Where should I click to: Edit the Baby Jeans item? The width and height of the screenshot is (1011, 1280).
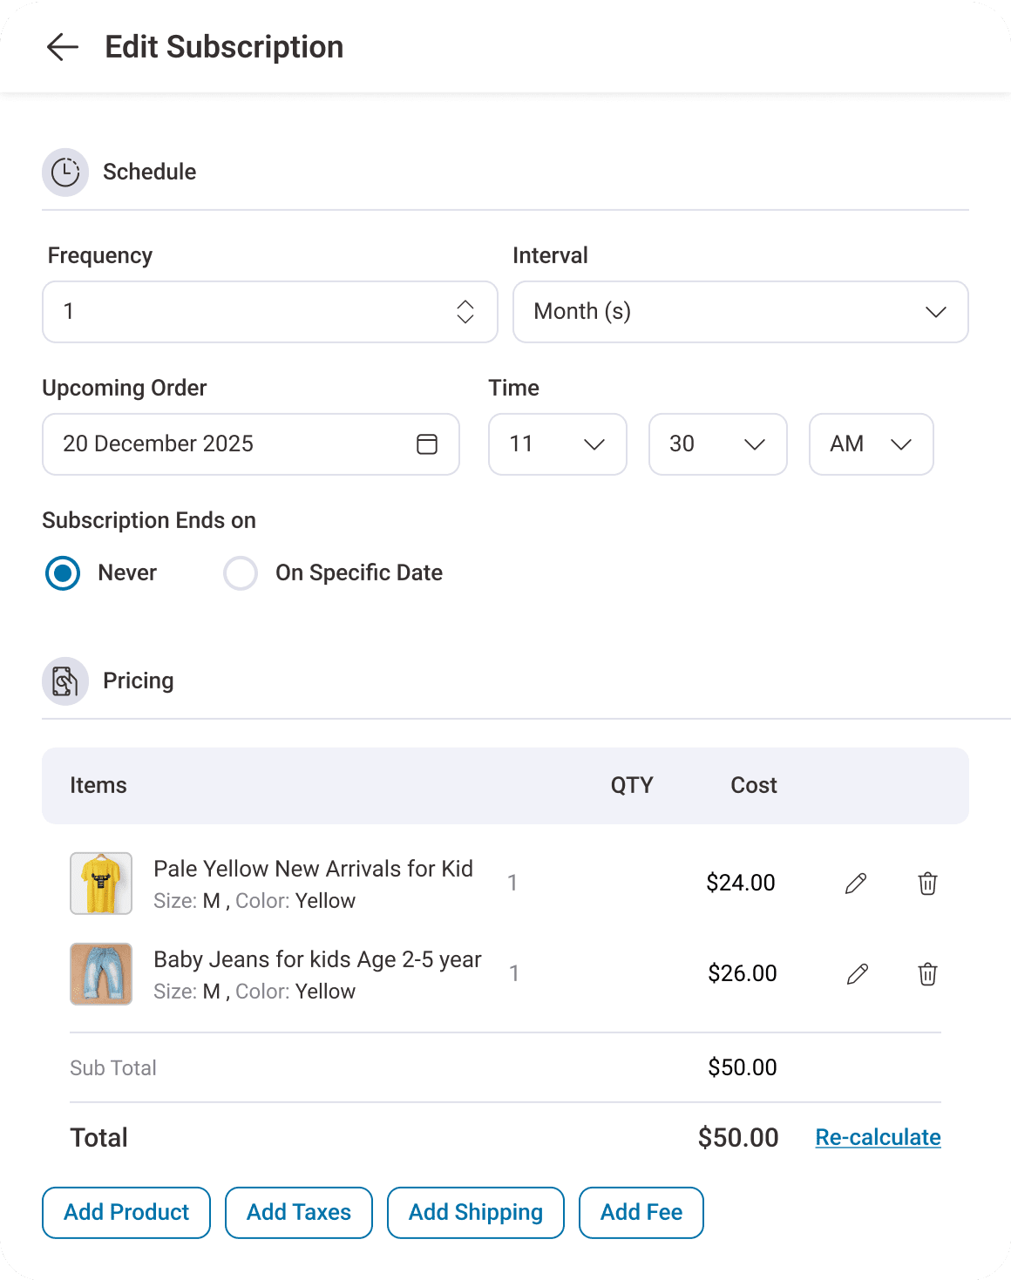tap(857, 973)
